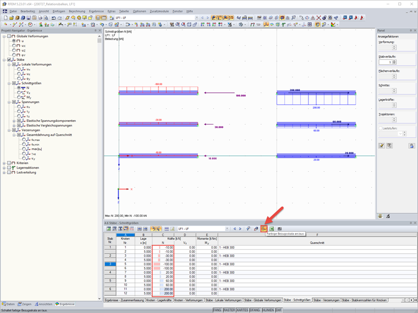Click the red PDF-style icon at toolbar end
The height and width of the screenshot is (313, 418).
[x=362, y=18]
